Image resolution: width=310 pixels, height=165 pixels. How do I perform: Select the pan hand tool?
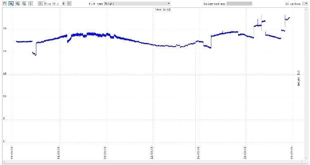point(4,3)
